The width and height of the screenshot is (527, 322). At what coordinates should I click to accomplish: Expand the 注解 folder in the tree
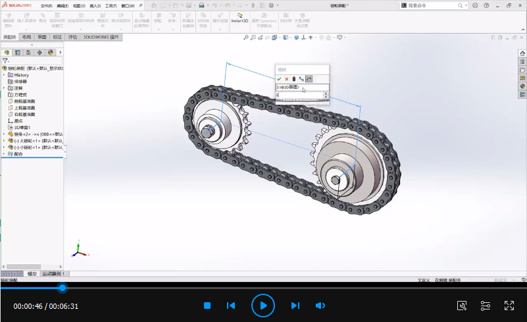[4, 88]
